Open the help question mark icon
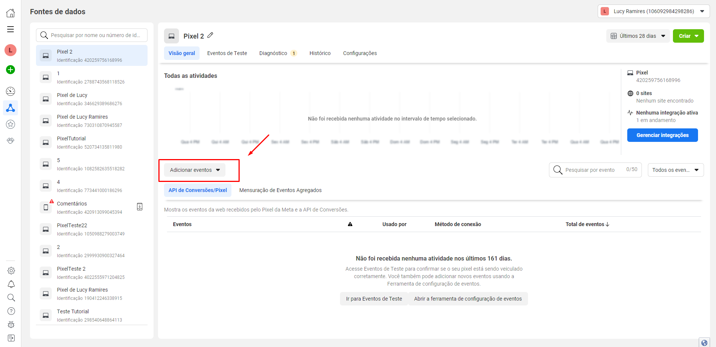Viewport: 716px width, 347px height. tap(11, 311)
